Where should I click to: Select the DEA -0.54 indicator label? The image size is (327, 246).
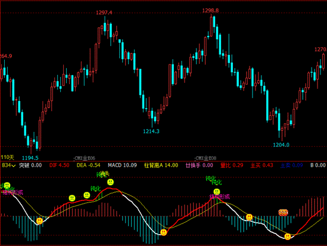(88, 166)
